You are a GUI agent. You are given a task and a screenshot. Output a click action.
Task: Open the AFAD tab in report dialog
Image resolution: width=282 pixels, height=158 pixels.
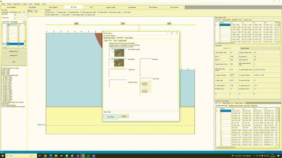[115, 40]
